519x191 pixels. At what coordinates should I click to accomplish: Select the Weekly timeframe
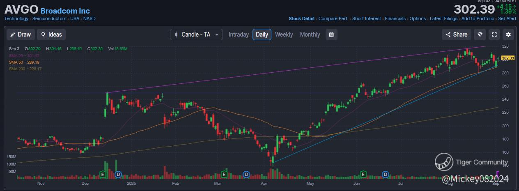point(284,35)
